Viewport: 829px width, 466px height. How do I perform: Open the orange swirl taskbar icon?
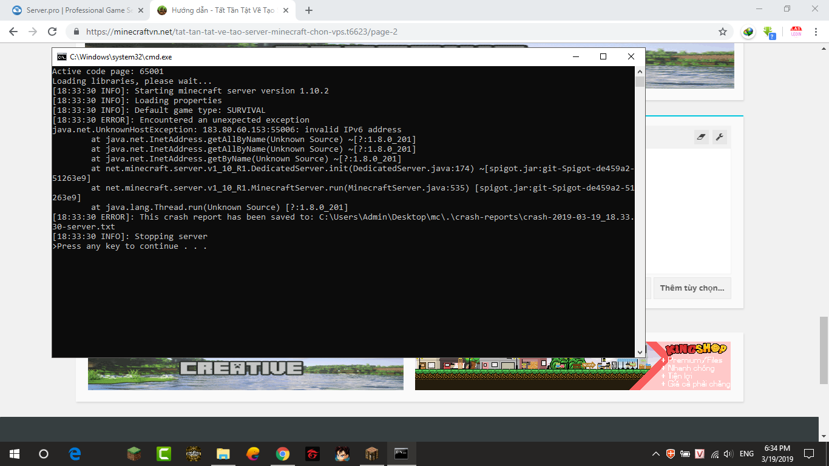tap(252, 453)
